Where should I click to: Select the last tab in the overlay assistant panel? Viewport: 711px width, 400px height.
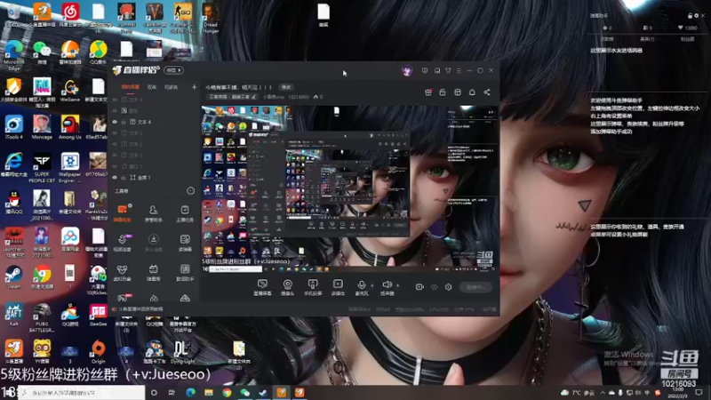(687, 39)
